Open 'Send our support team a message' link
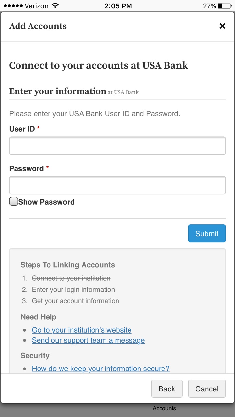 click(88, 340)
